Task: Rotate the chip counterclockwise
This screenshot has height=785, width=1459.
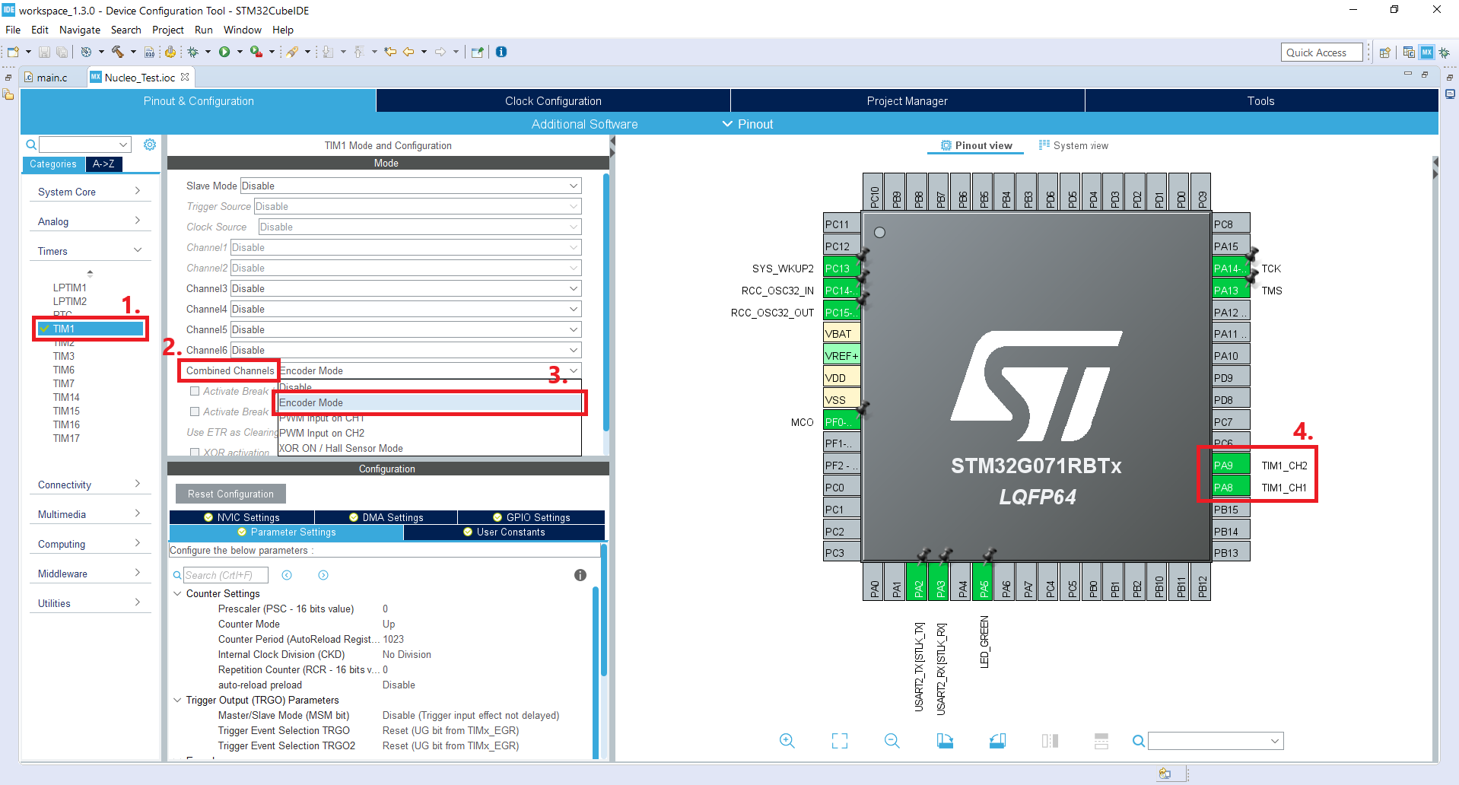Action: tap(997, 741)
